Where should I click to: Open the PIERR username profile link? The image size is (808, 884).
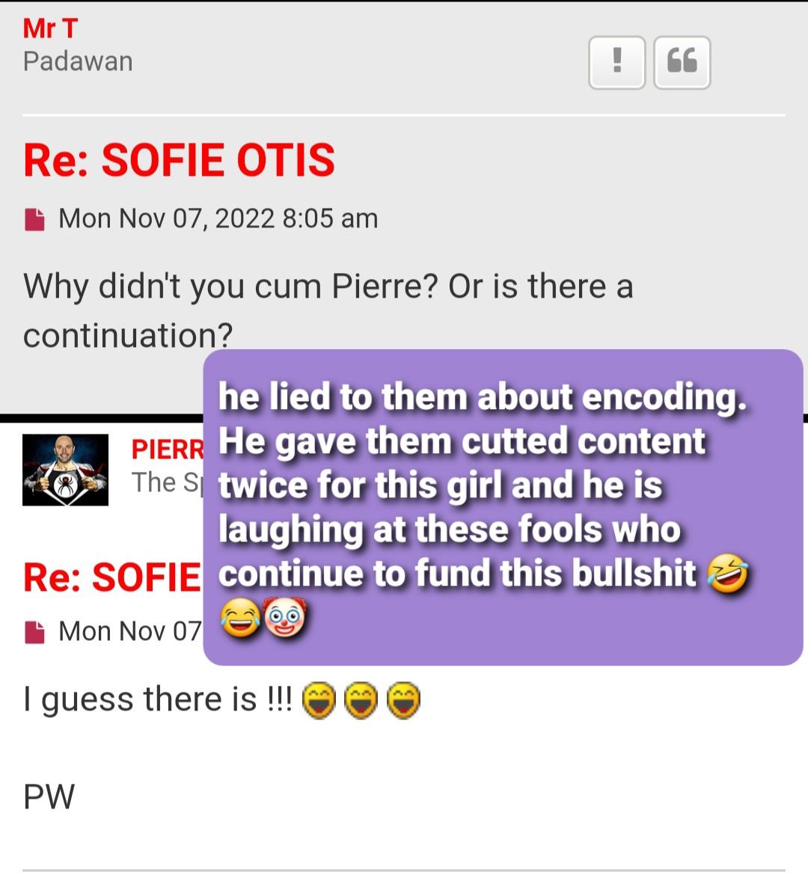[x=168, y=449]
